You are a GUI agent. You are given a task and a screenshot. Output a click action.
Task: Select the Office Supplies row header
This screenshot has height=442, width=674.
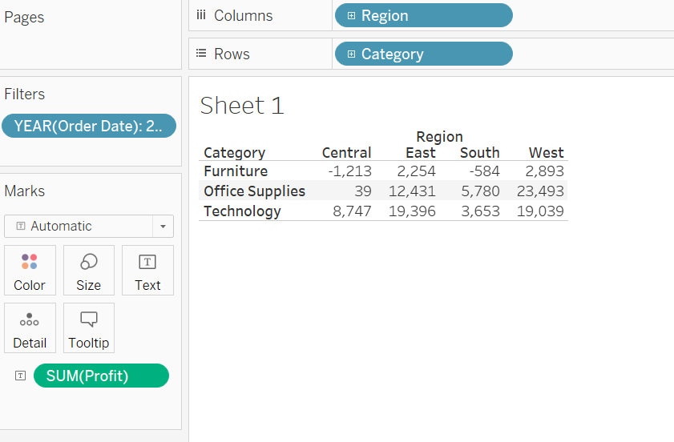[255, 191]
